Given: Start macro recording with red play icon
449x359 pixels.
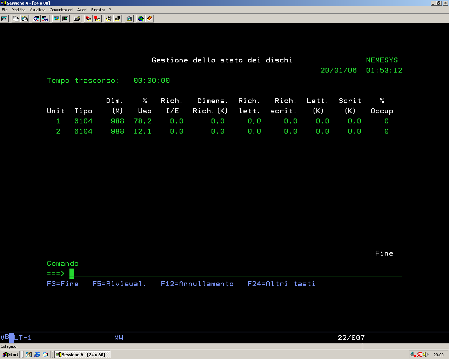Looking at the screenshot, I should coord(89,19).
